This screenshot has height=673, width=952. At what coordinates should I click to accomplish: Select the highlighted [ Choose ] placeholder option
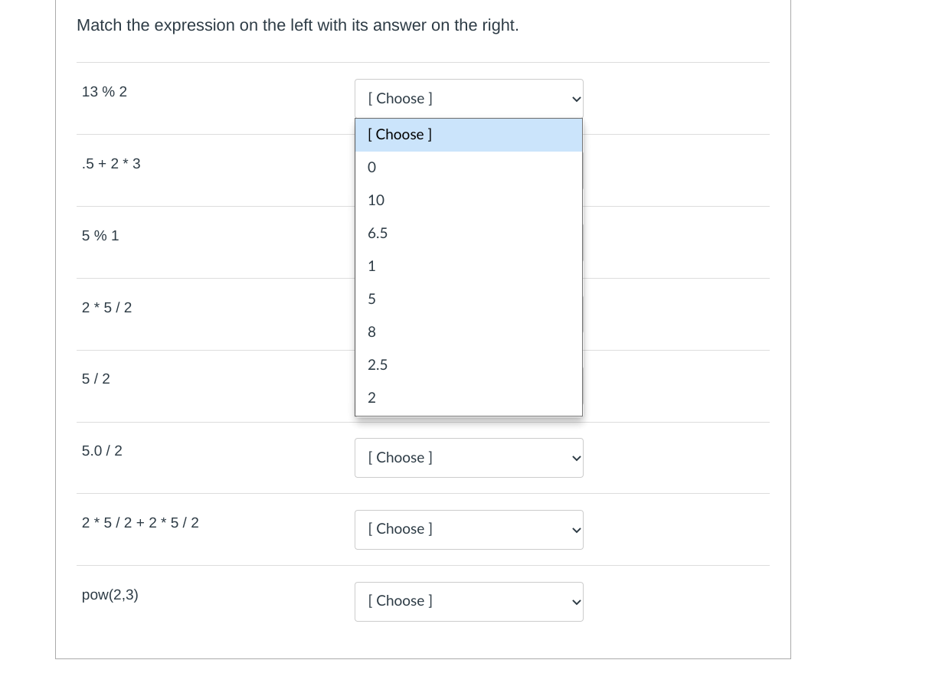pos(468,135)
